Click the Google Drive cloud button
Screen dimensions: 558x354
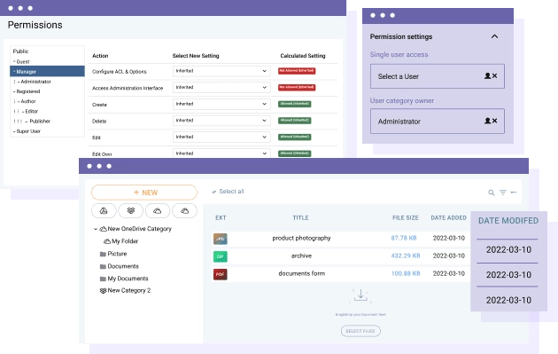104,210
